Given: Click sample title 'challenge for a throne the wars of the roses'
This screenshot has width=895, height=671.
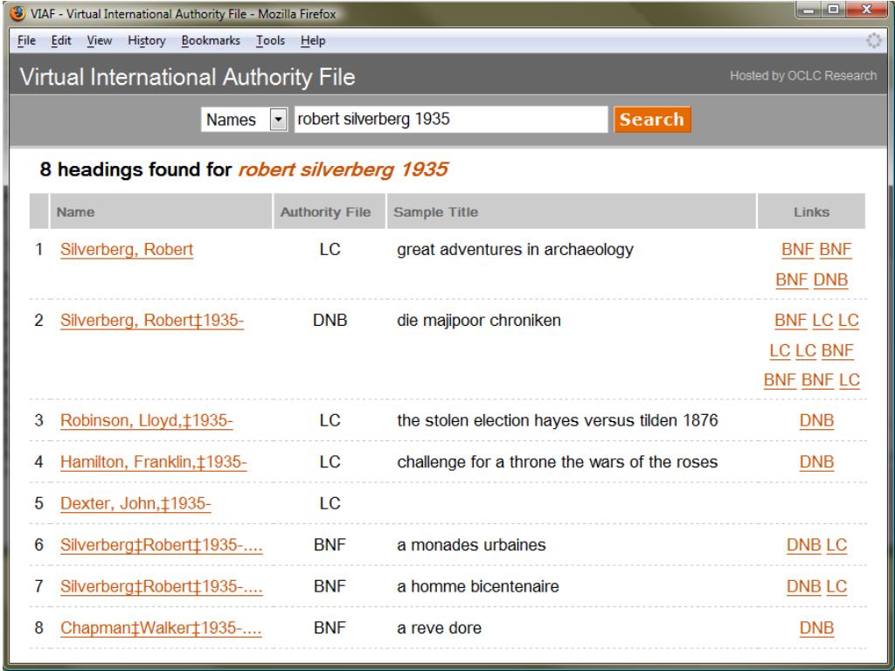Looking at the screenshot, I should (x=558, y=462).
